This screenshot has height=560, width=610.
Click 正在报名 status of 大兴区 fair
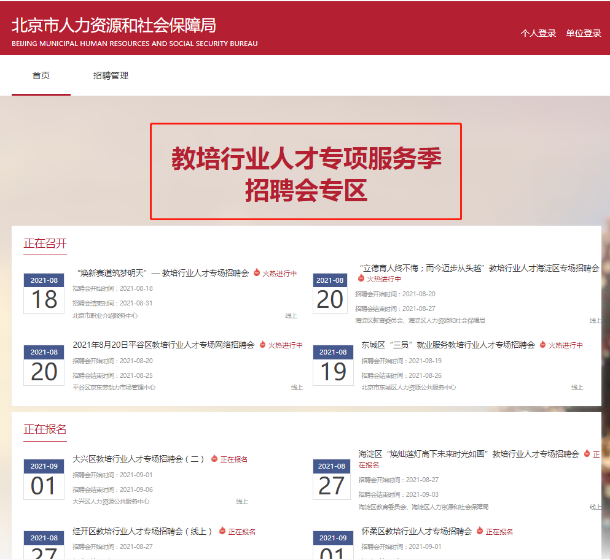pyautogui.click(x=234, y=459)
